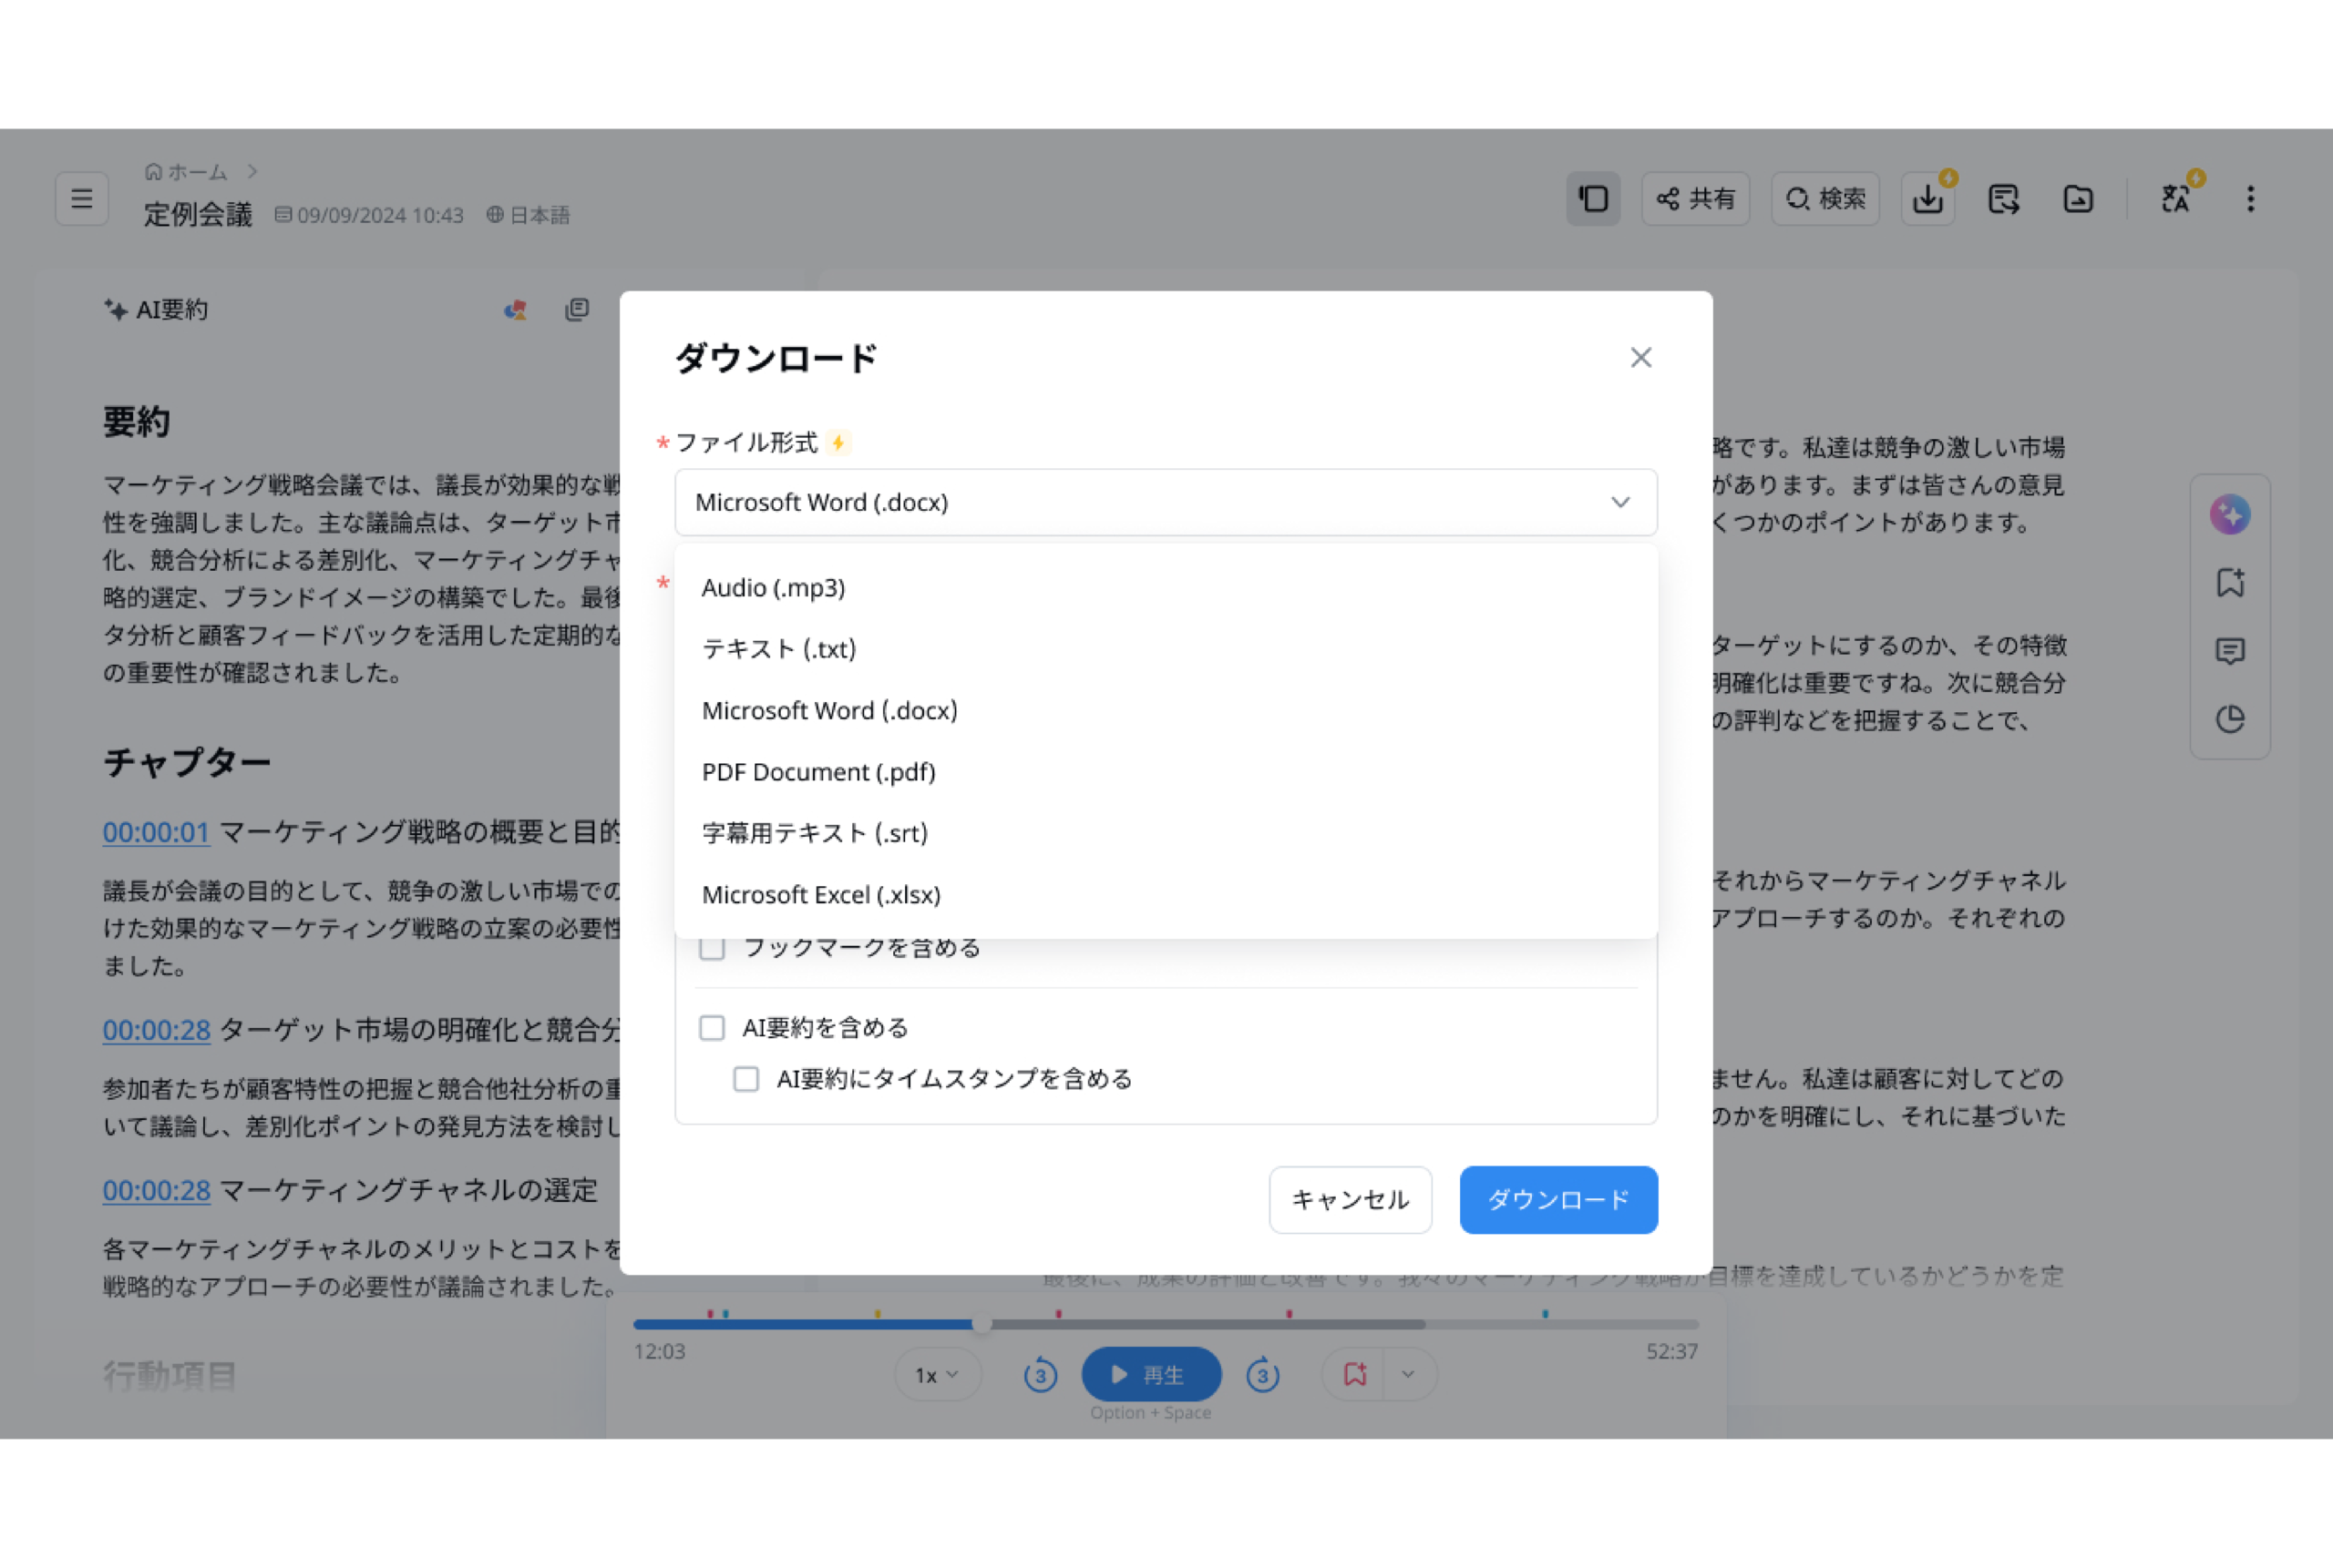
Task: Open the translate icon in toolbar
Action: [2174, 199]
